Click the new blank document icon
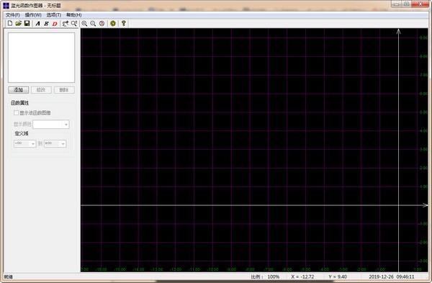 point(10,24)
